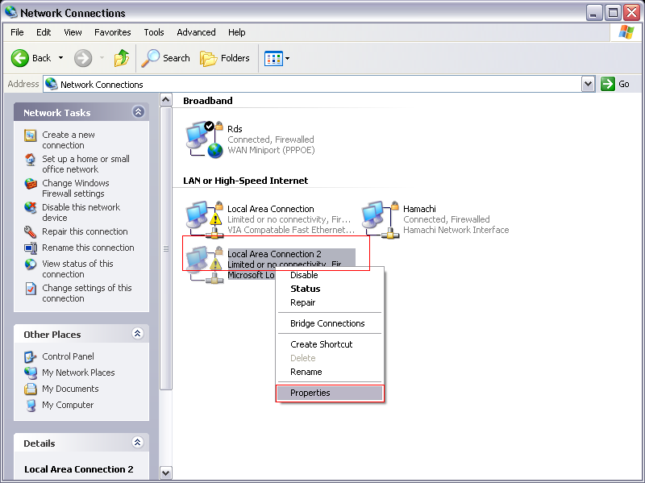Open the Views dropdown arrow
This screenshot has height=483, width=645.
click(x=288, y=58)
